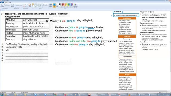
Task: Pick the red color swatch in palette
Action: 64,4
